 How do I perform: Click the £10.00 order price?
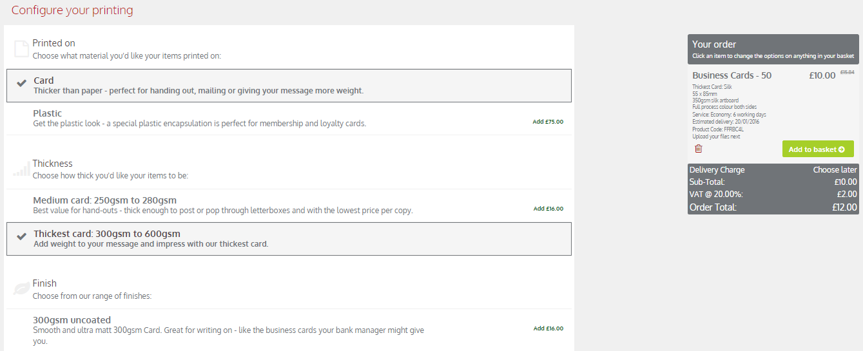click(822, 75)
